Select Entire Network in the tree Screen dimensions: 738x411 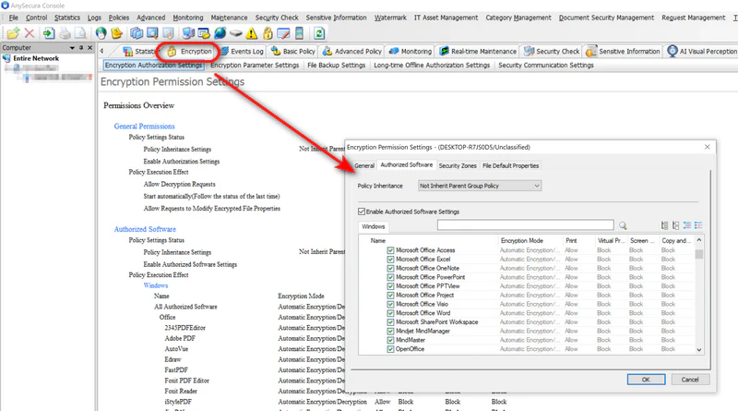(x=36, y=58)
